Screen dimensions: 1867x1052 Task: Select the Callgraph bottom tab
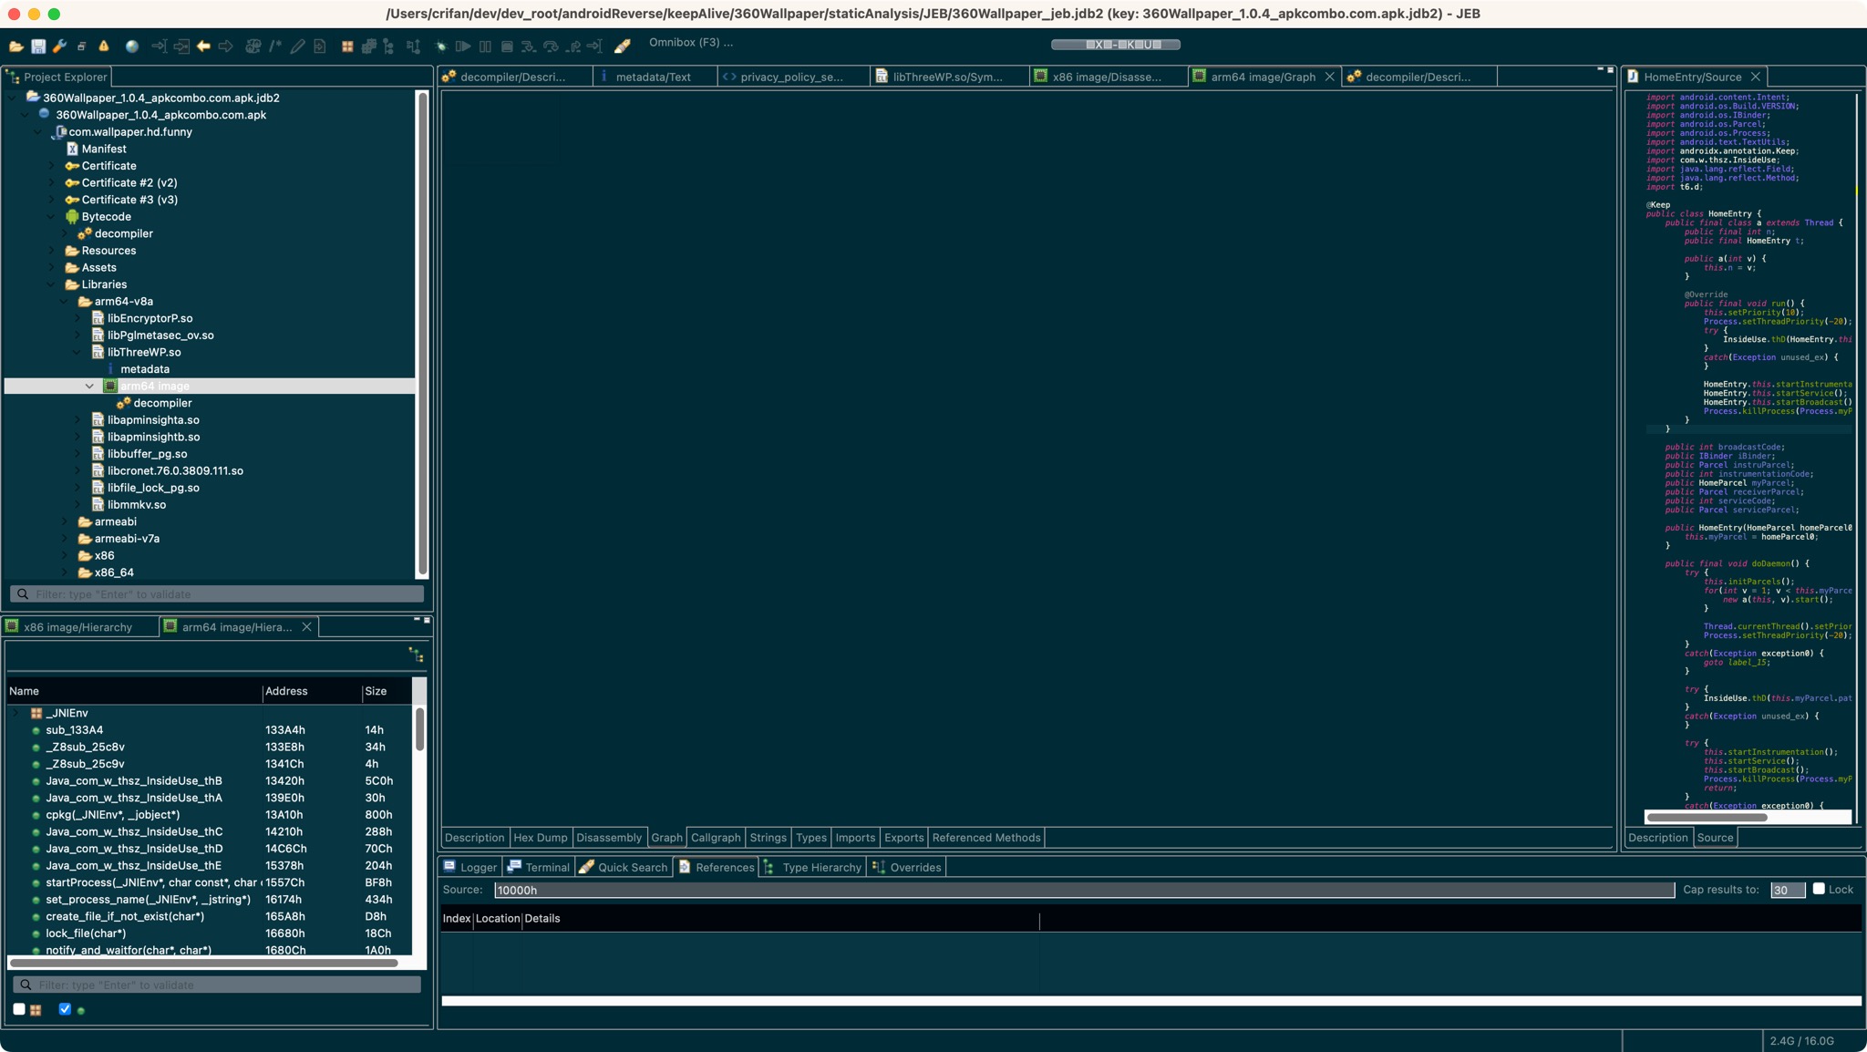pyautogui.click(x=716, y=837)
